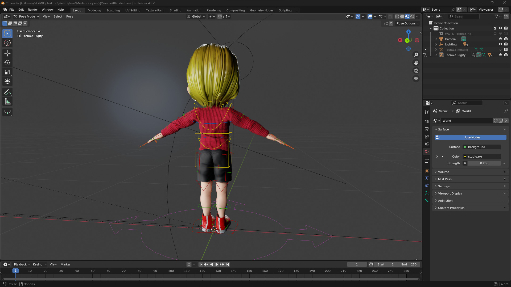This screenshot has height=287, width=511.
Task: Click the Zoom view magnifier icon
Action: 416,55
